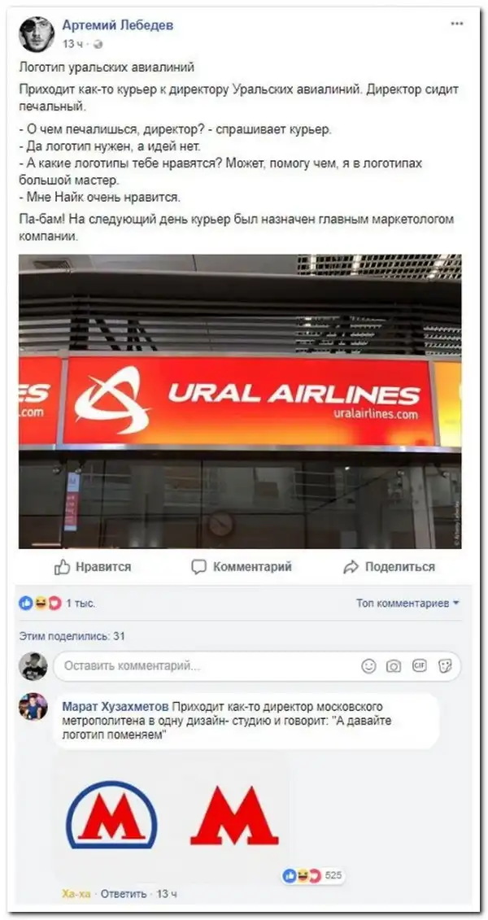Click the post audience globe icon
The image size is (488, 920).
coord(98,44)
